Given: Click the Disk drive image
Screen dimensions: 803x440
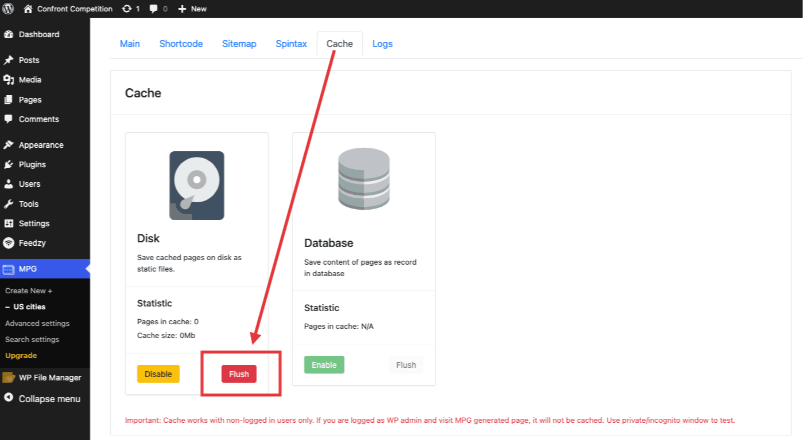Looking at the screenshot, I should [196, 186].
